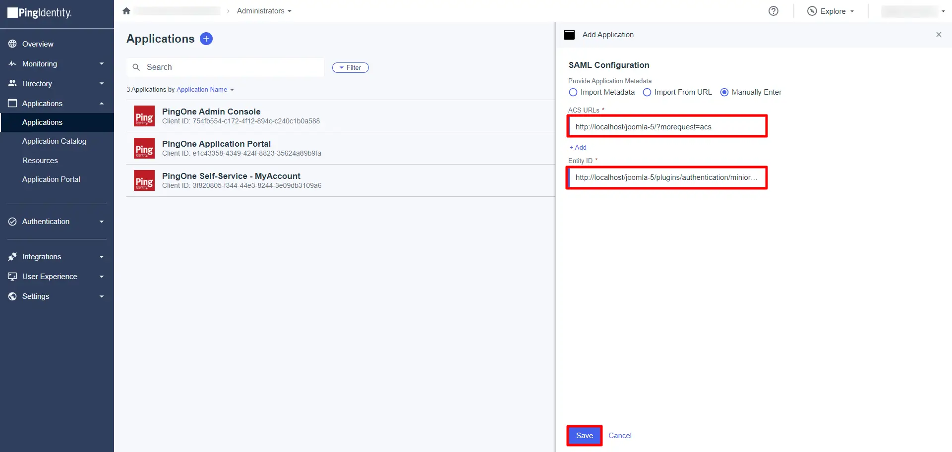952x452 pixels.
Task: Click the Add Application panel icon
Action: 569,35
